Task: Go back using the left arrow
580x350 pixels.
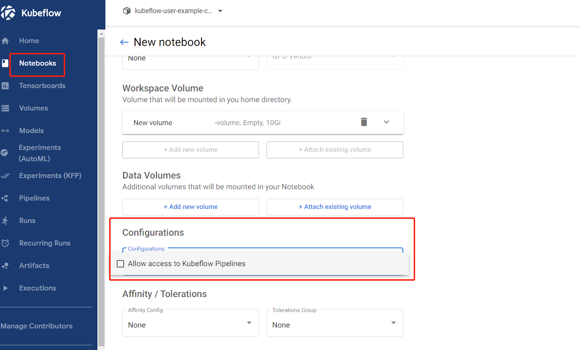Action: pyautogui.click(x=124, y=42)
